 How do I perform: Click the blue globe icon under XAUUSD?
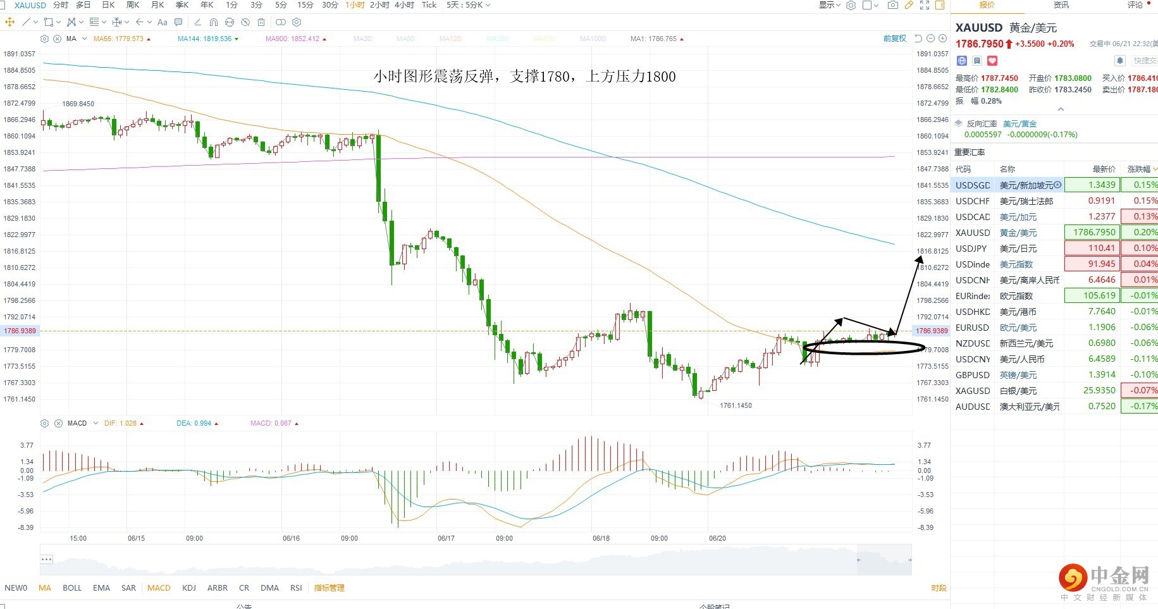click(962, 61)
